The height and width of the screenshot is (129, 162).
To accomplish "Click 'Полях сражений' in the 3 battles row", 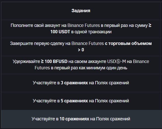I will pos(112,83).
